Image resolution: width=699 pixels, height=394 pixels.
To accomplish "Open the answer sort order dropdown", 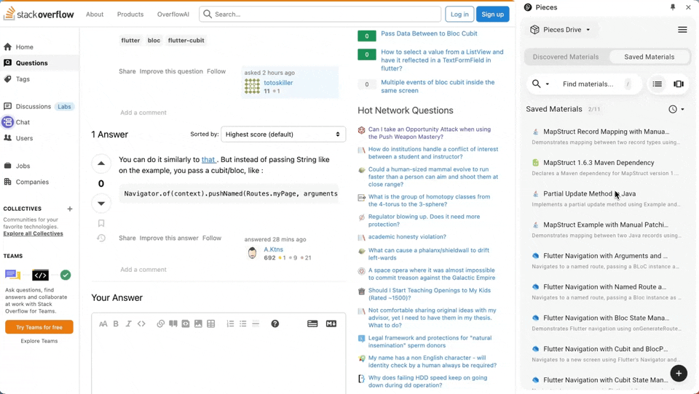I will [x=283, y=134].
